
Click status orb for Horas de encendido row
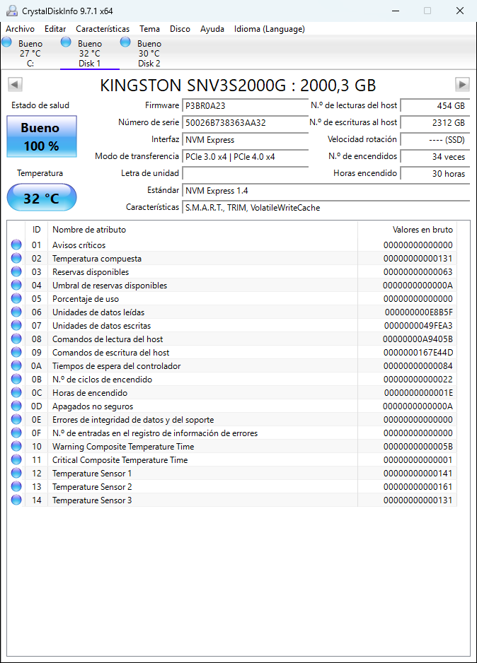click(16, 392)
